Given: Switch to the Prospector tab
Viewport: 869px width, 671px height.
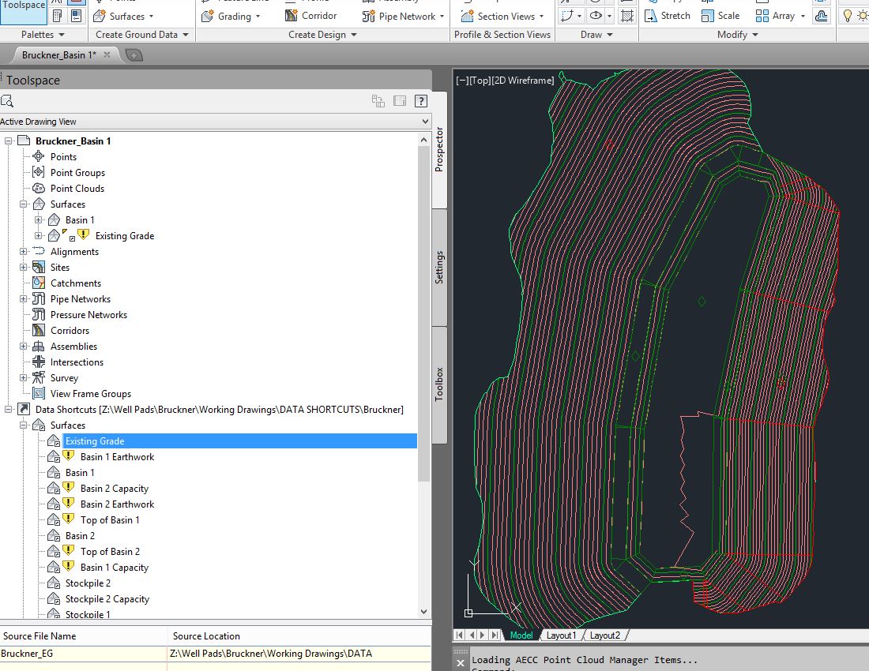Looking at the screenshot, I should click(x=439, y=149).
